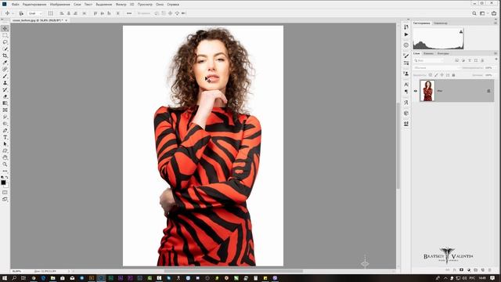
Task: Toggle adjustment layers filter icon
Action: click(x=463, y=60)
